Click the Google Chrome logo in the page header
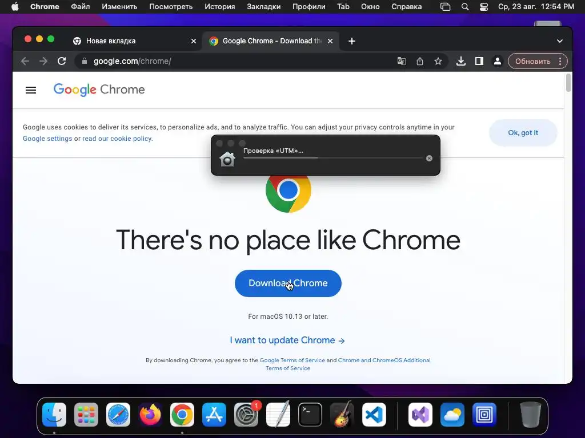The height and width of the screenshot is (438, 585). (x=99, y=90)
